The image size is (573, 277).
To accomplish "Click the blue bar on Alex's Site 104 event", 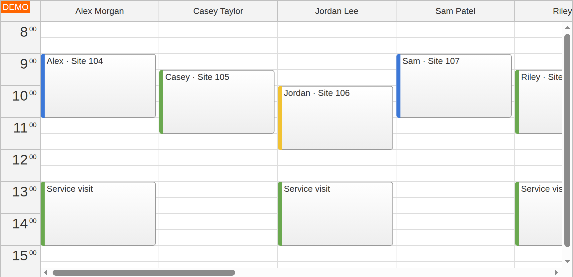I will pos(43,86).
